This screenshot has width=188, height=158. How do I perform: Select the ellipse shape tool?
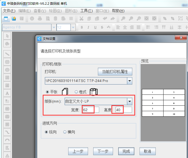pos(8,69)
